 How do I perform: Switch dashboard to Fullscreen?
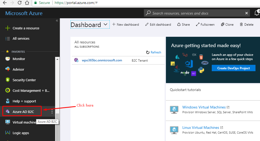point(205,25)
